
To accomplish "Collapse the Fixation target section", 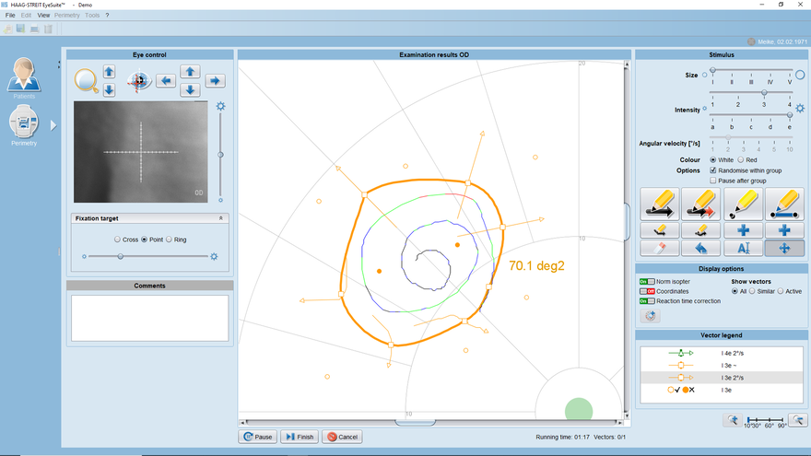I will point(220,218).
